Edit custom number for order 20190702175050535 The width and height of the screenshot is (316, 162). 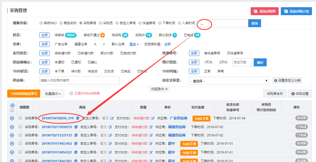[x=110, y=127]
